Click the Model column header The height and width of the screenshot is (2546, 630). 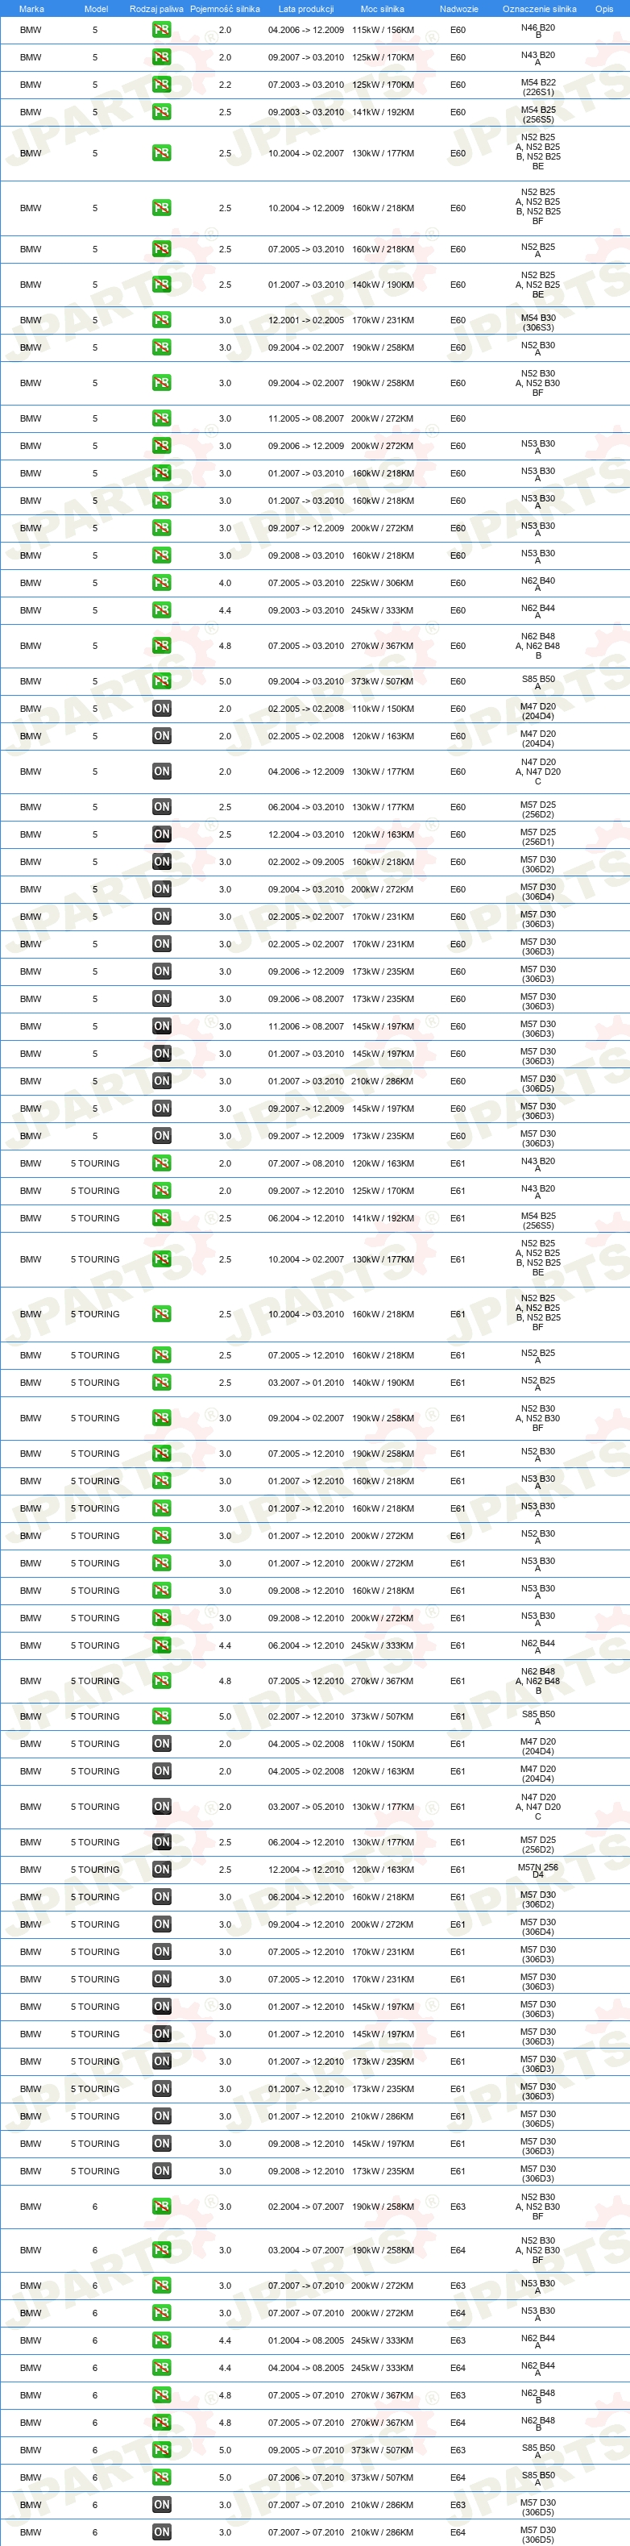96,9
